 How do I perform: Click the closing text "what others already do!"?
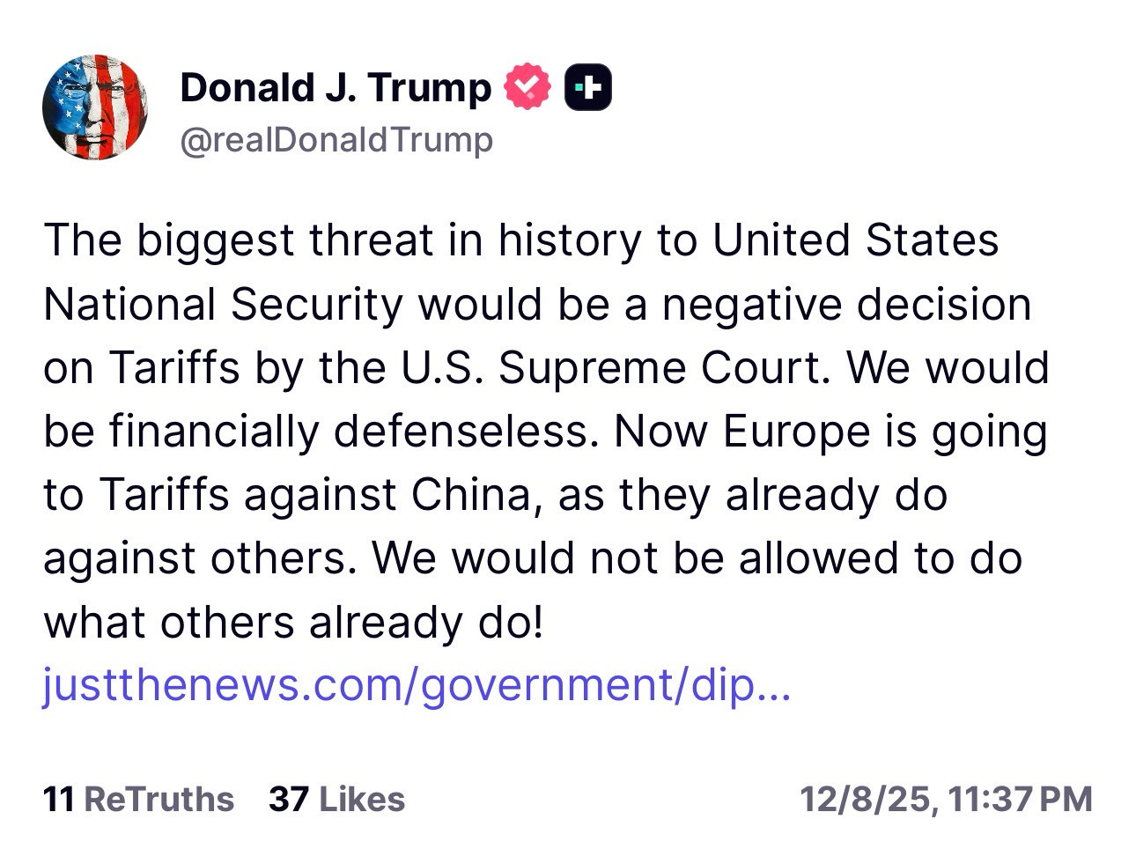(293, 622)
